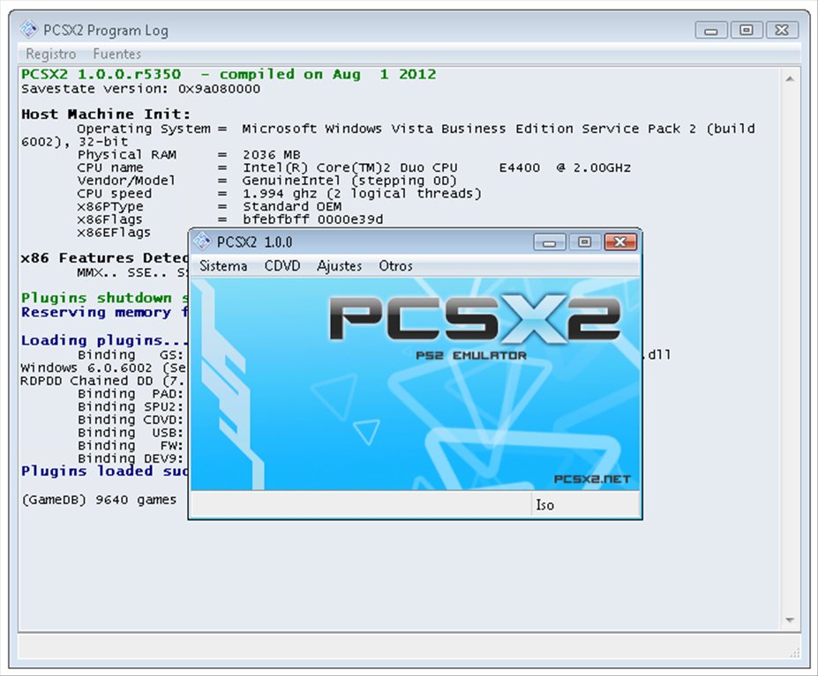Open the CDVD menu
The height and width of the screenshot is (676, 818).
(282, 266)
